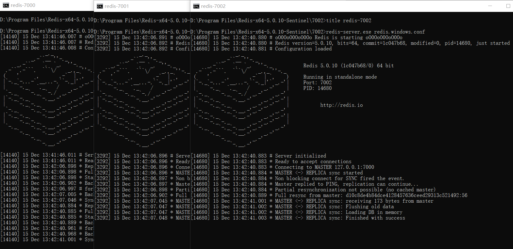Image resolution: width=513 pixels, height=249 pixels.
Task: Click 'Full resync from master' log line
Action: tap(329, 195)
